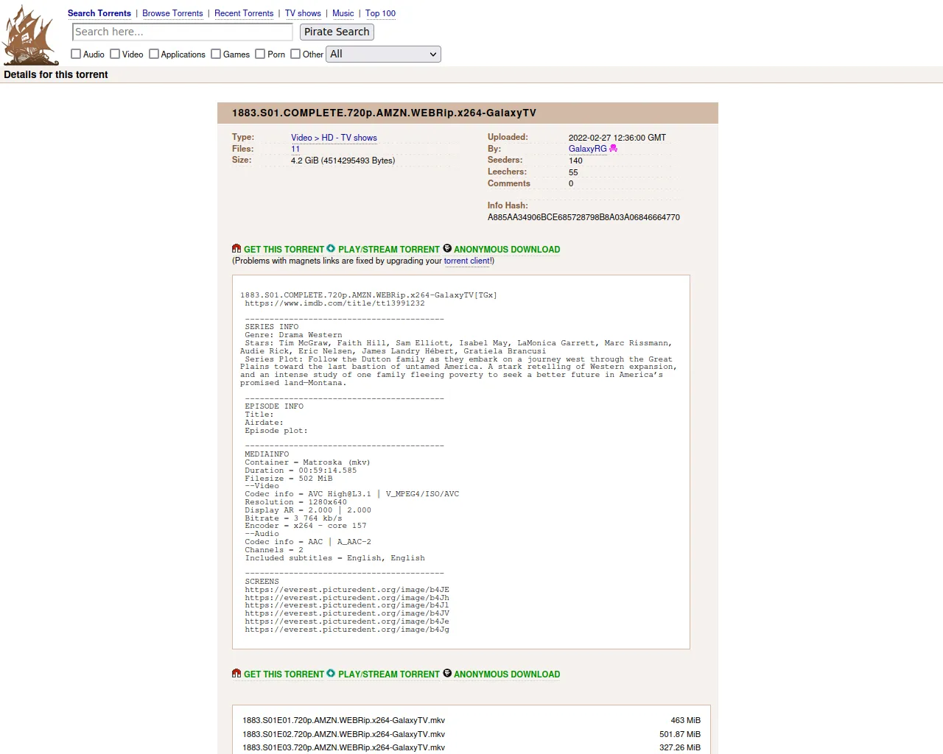Open the All category dropdown
The width and height of the screenshot is (943, 754).
coord(383,54)
